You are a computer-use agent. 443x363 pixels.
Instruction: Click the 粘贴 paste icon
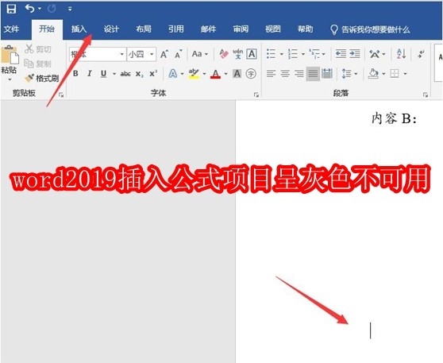(10, 55)
